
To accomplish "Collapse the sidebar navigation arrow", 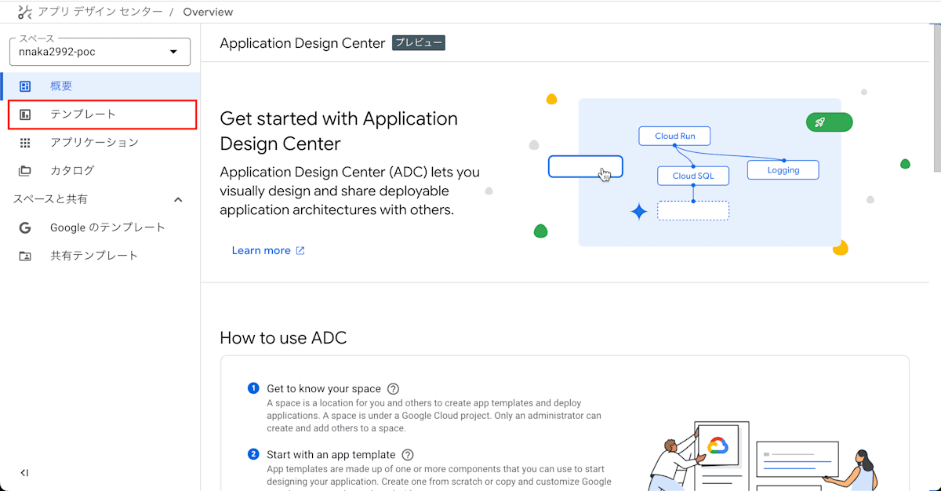I will click(24, 473).
